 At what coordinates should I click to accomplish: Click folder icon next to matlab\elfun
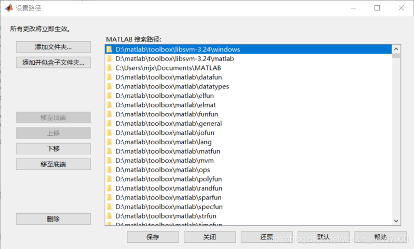click(110, 95)
